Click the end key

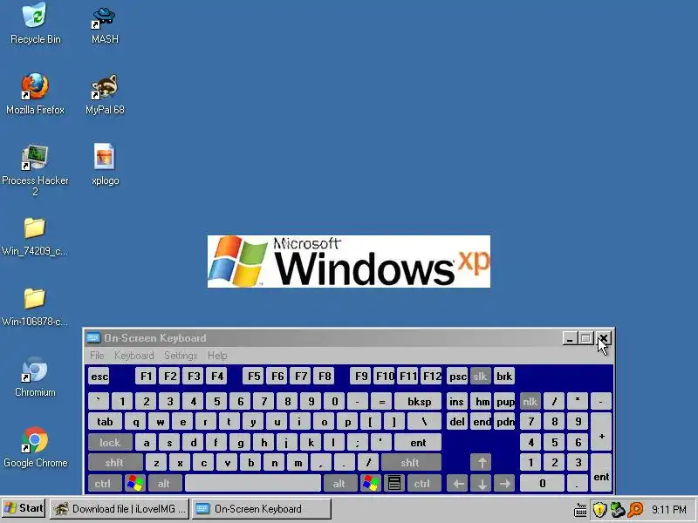pyautogui.click(x=481, y=422)
